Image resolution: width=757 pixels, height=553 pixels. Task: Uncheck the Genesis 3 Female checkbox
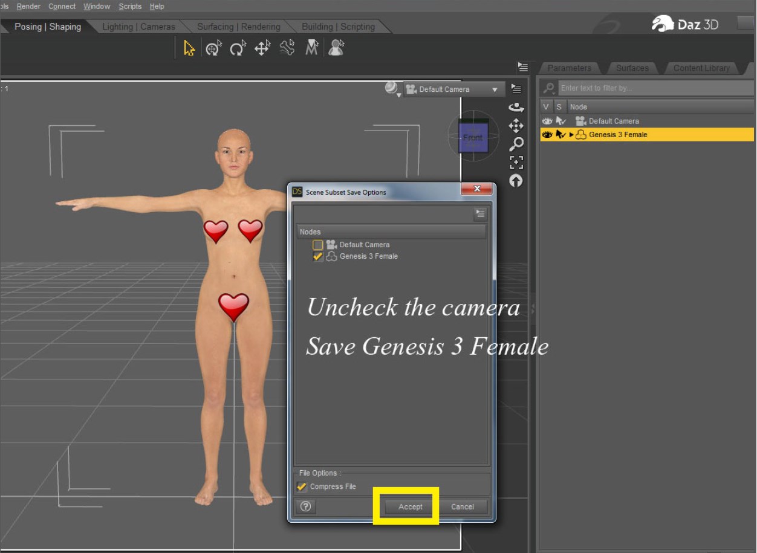pos(317,256)
